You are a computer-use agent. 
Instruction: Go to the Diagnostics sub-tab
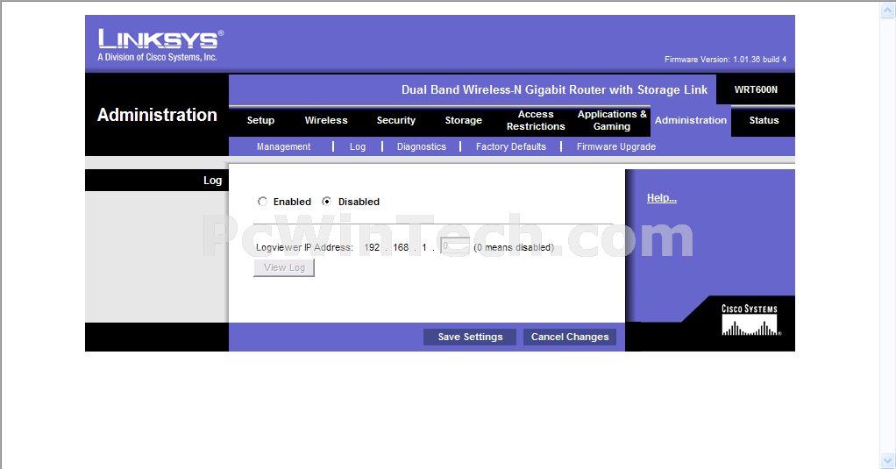click(x=421, y=146)
